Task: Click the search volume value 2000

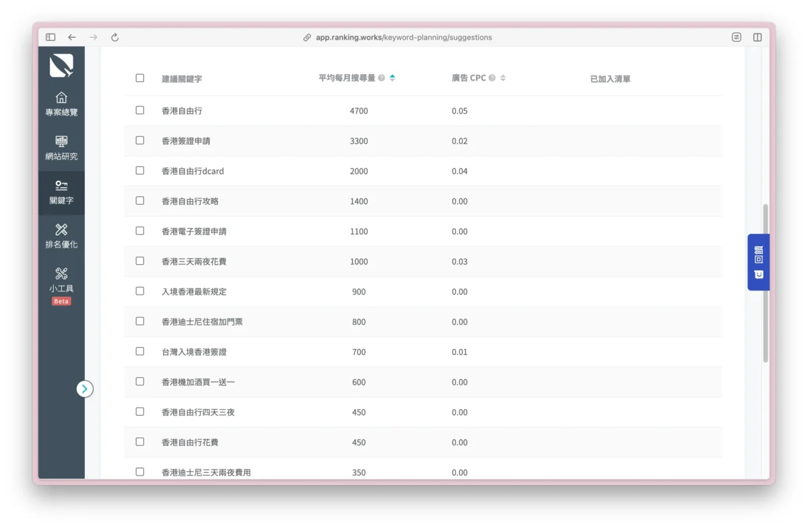Action: pos(359,172)
